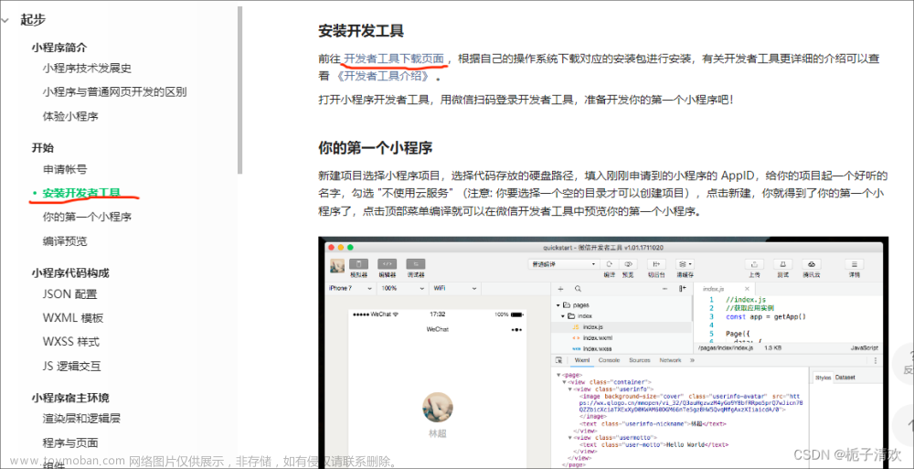Image resolution: width=914 pixels, height=469 pixels.
Task: Switch to the Sources tab
Action: coord(640,360)
